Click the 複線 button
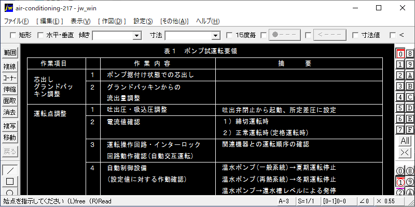 point(10,66)
